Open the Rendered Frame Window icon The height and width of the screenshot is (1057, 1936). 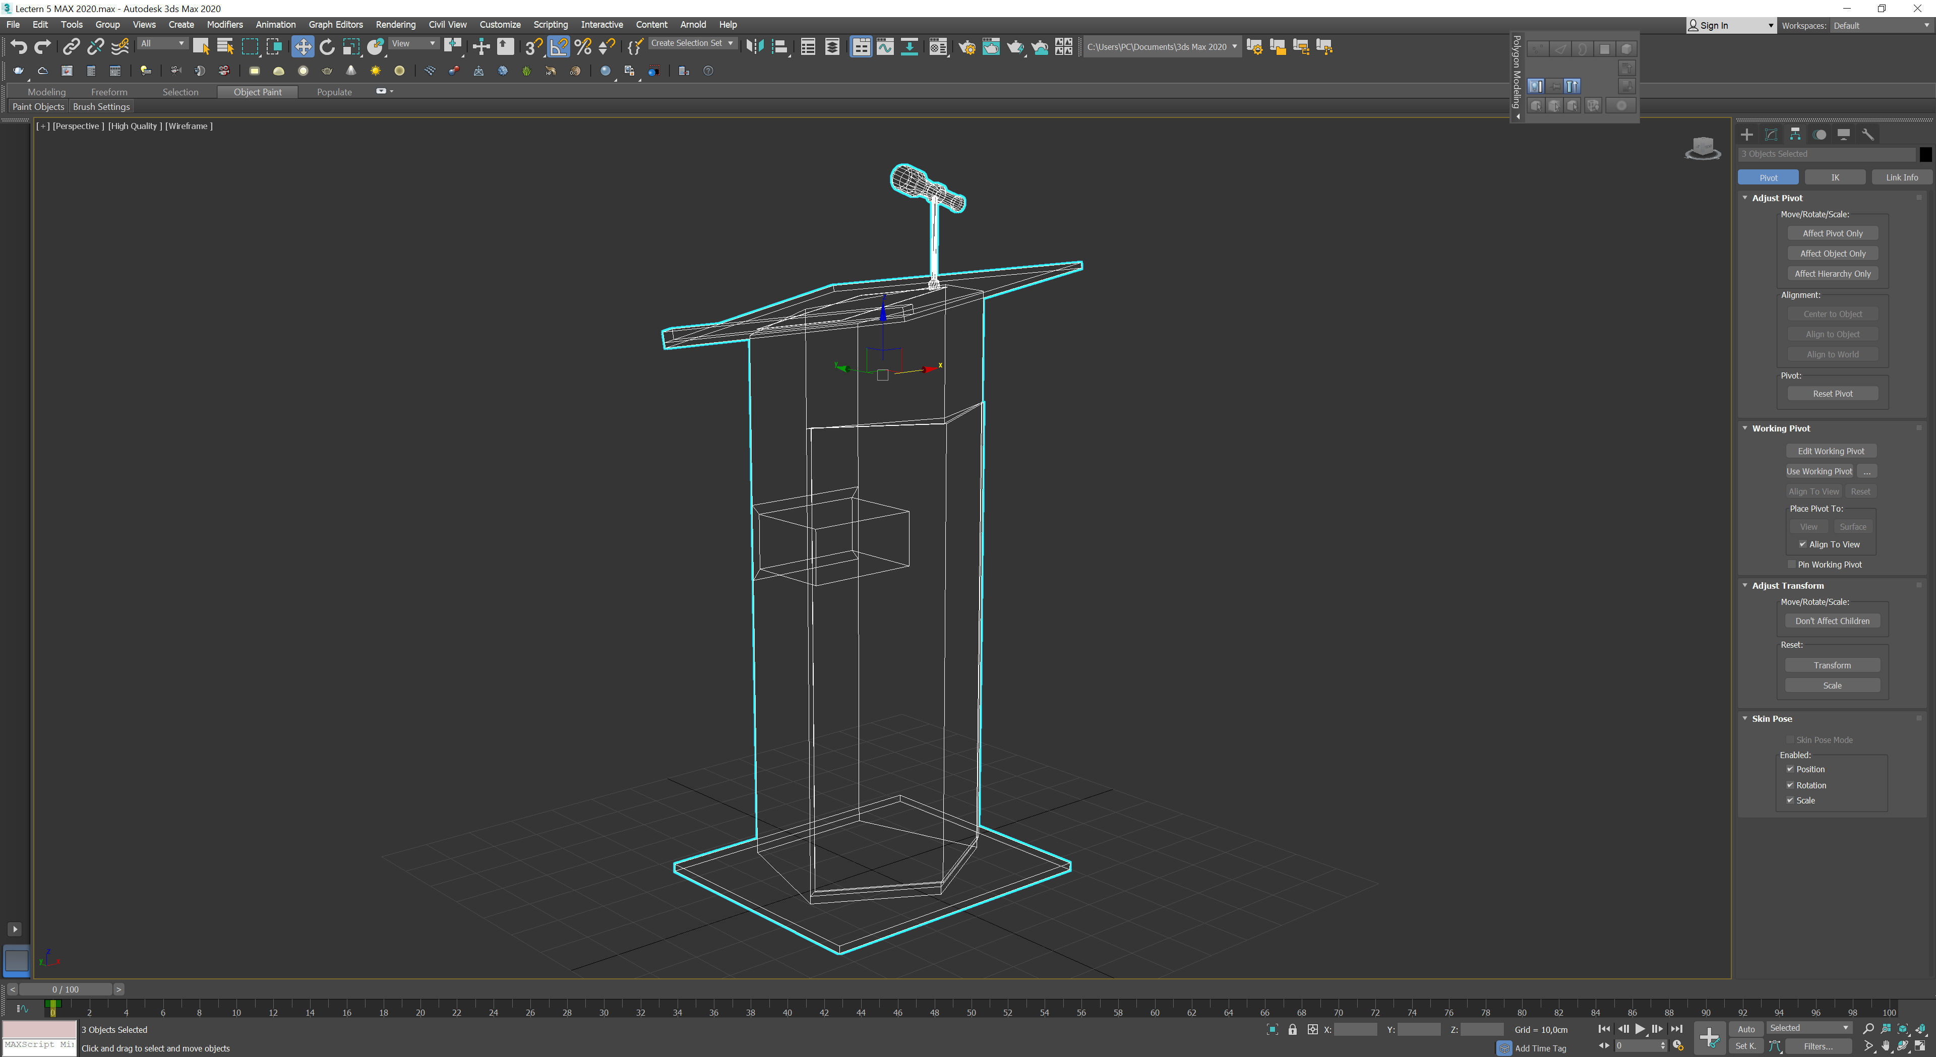click(x=991, y=46)
